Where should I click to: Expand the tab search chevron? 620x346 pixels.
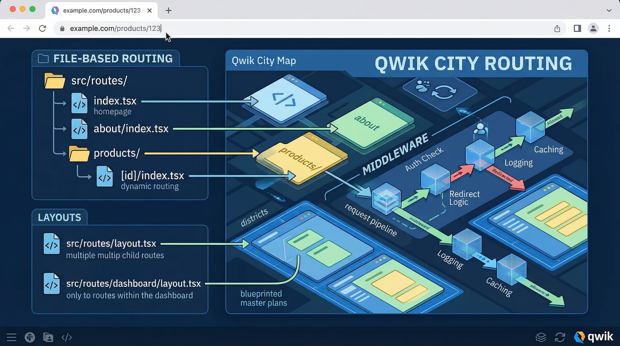point(609,11)
